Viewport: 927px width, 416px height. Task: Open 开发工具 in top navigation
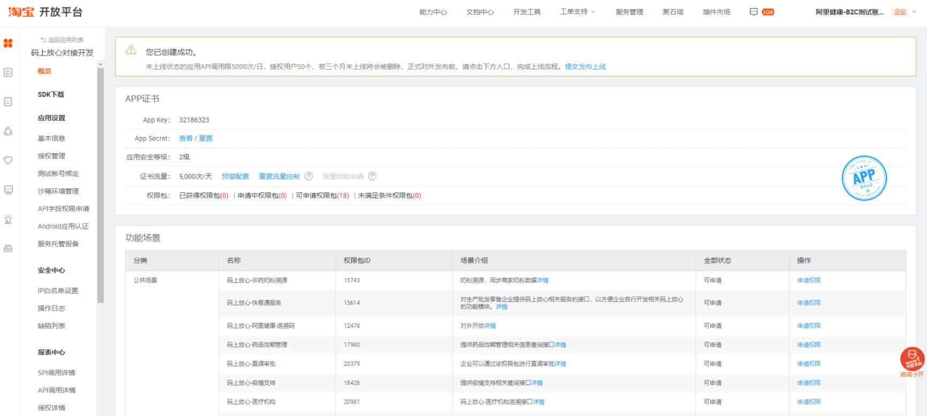coord(527,12)
